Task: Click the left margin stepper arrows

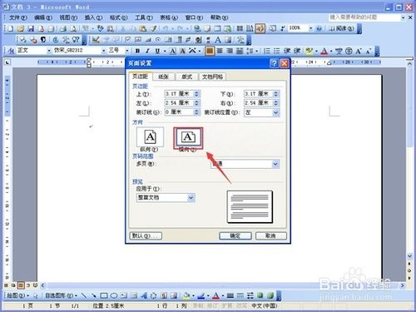Action: pos(196,103)
